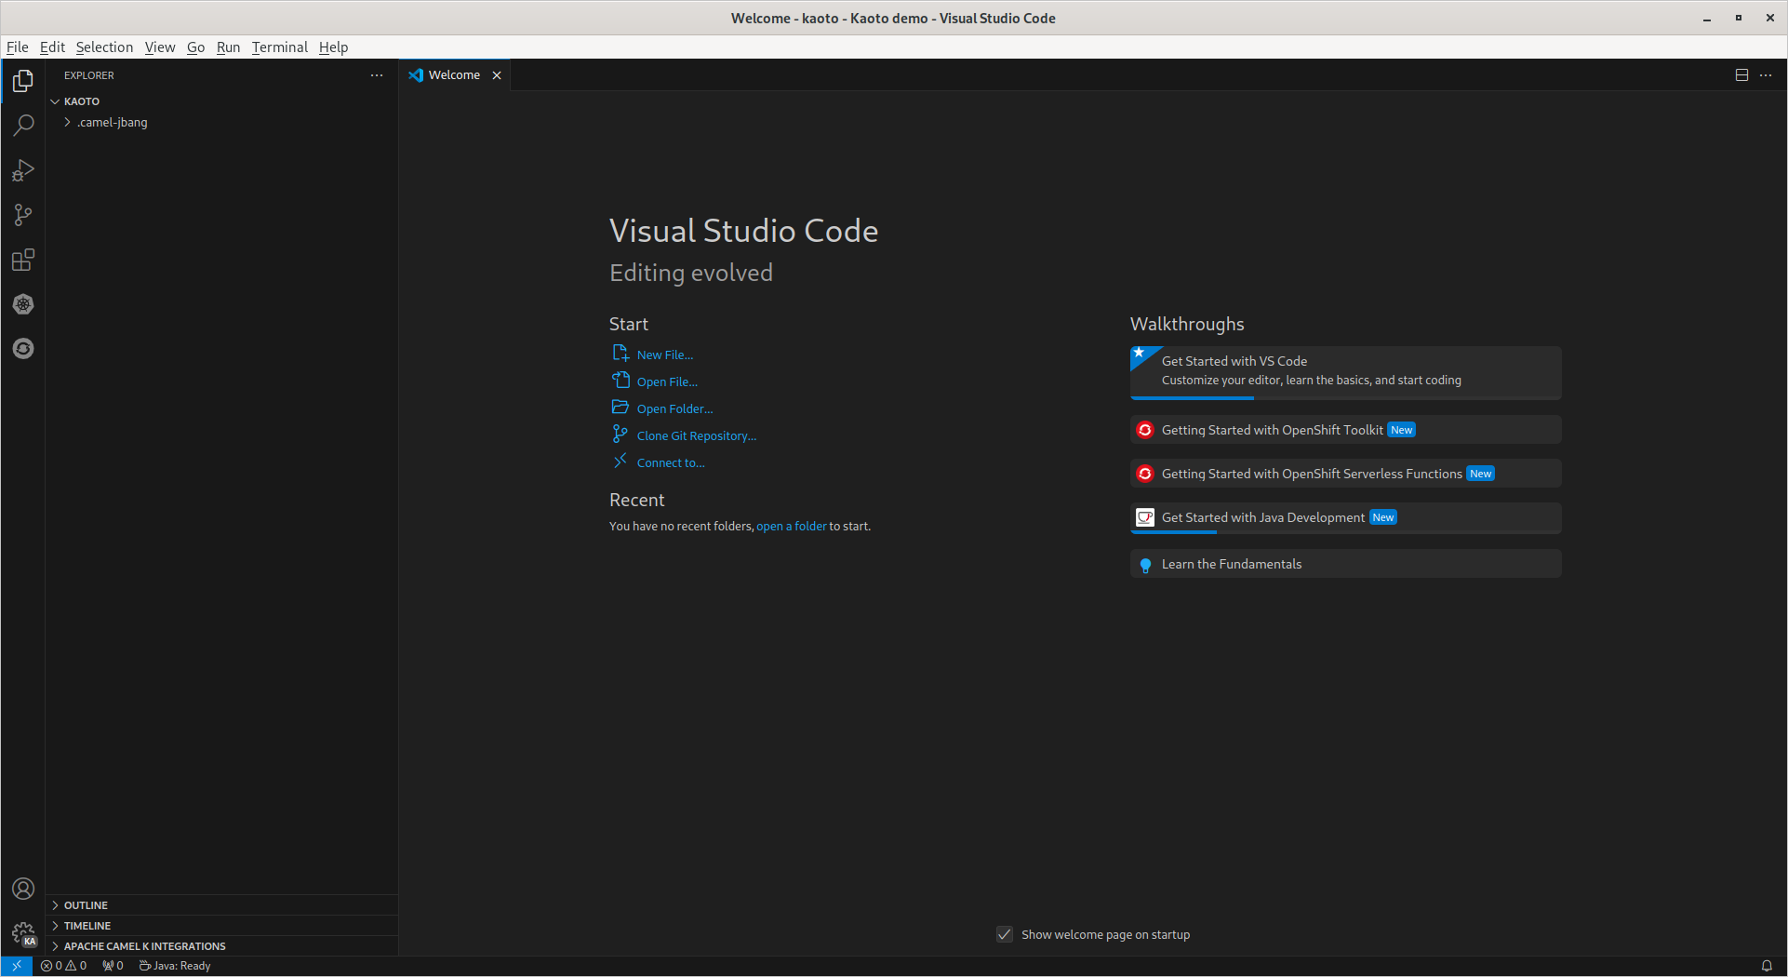Viewport: 1788px width, 977px height.
Task: Click the Learn the Fundamentals lightbulb icon
Action: pyautogui.click(x=1145, y=565)
